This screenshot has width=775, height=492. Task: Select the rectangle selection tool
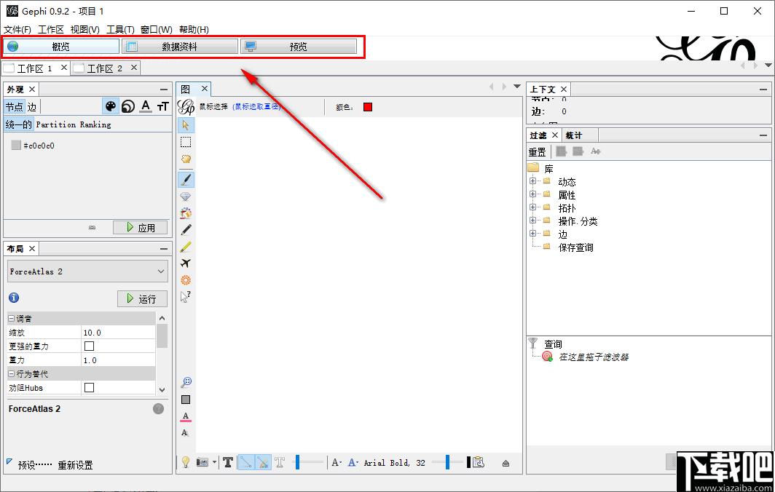(x=186, y=142)
